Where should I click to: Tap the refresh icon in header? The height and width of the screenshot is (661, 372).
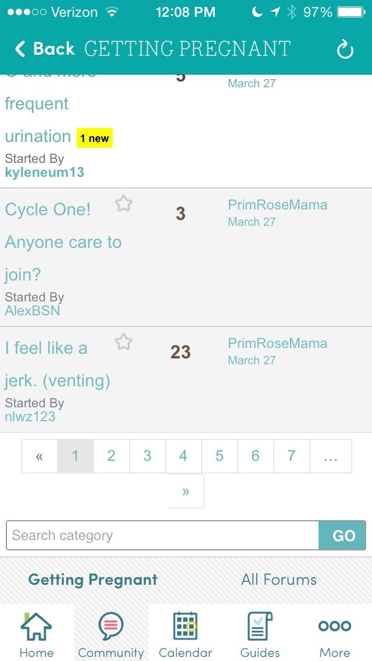pyautogui.click(x=345, y=50)
